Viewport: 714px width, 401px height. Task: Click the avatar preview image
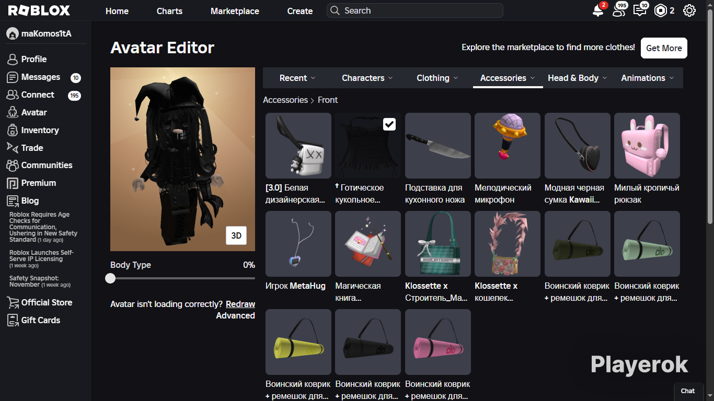(182, 159)
